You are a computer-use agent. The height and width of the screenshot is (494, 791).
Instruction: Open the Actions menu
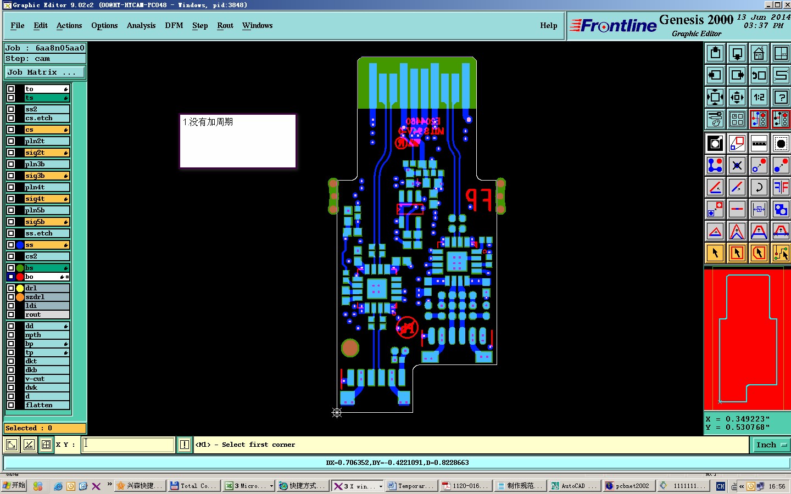click(69, 25)
